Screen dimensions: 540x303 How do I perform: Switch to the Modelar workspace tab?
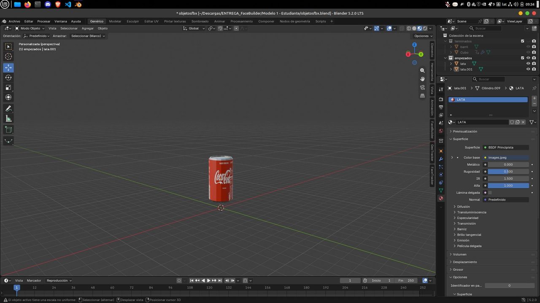pos(115,21)
